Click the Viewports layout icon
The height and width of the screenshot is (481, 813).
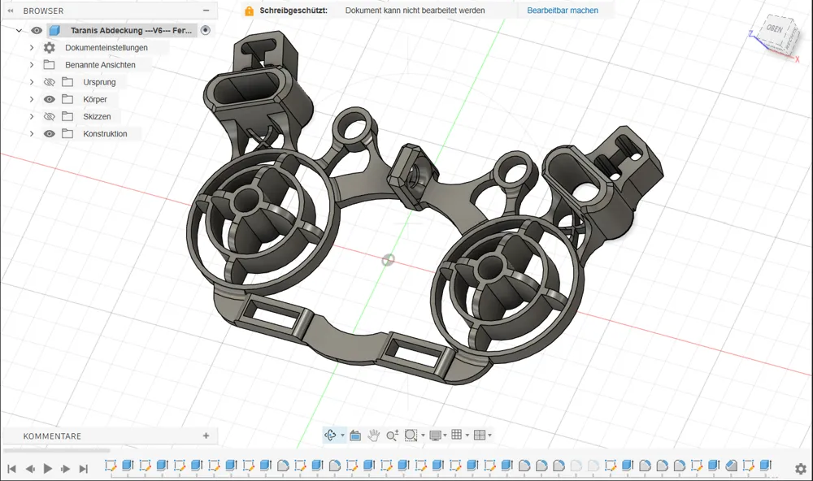pos(480,435)
